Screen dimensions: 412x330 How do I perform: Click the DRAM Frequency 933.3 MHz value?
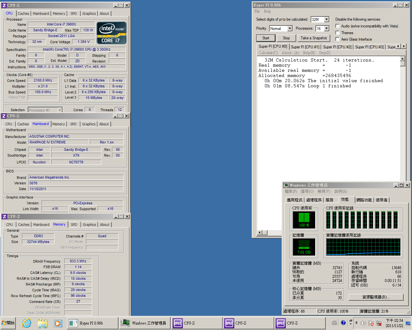(78, 261)
